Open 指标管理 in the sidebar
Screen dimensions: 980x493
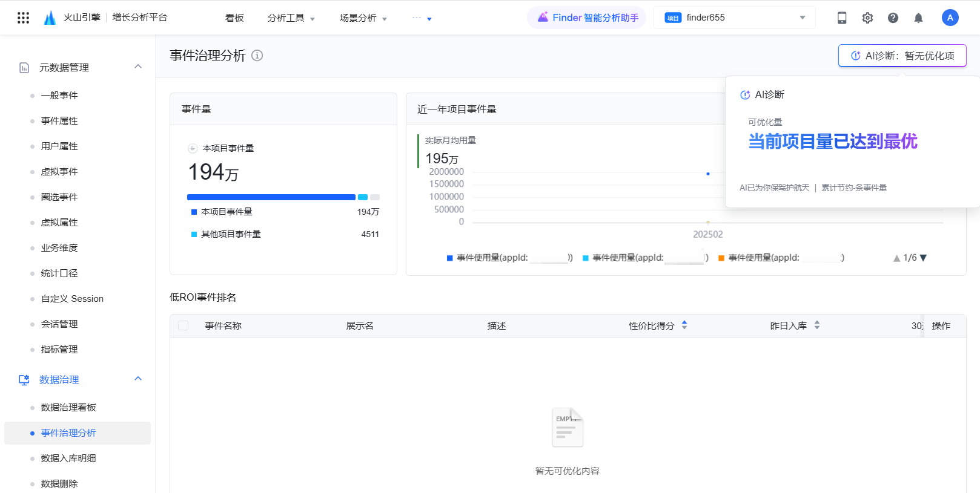(59, 350)
